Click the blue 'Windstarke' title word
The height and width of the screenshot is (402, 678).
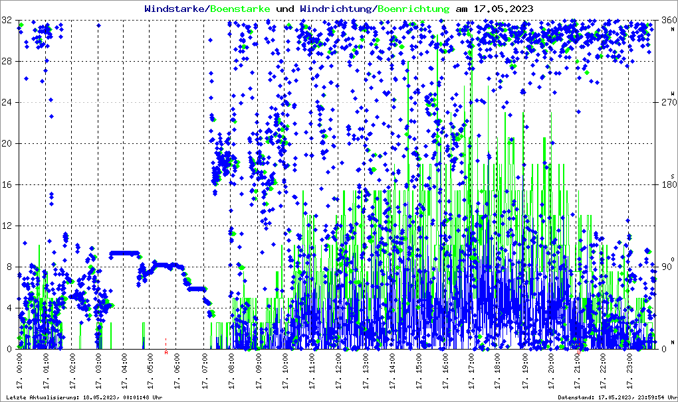175,9
